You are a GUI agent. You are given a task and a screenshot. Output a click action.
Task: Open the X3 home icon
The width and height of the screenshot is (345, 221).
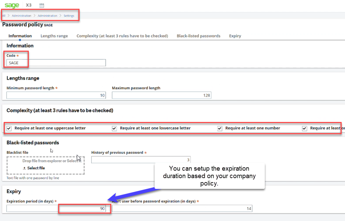click(x=28, y=5)
